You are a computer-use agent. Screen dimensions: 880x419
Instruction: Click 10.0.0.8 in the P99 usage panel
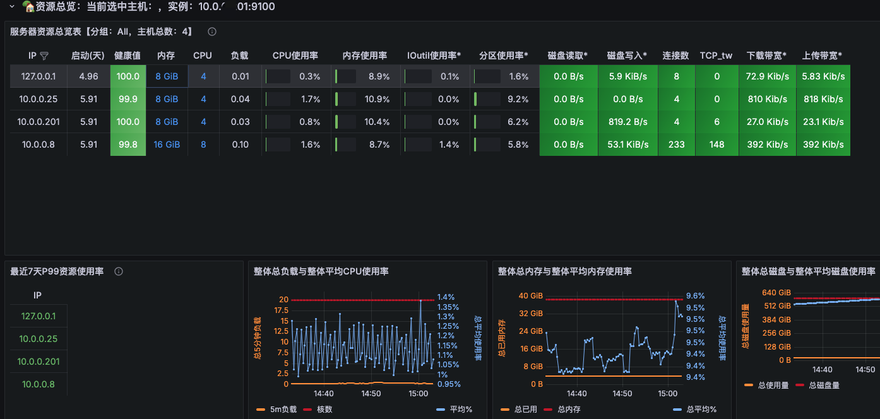tap(39, 384)
